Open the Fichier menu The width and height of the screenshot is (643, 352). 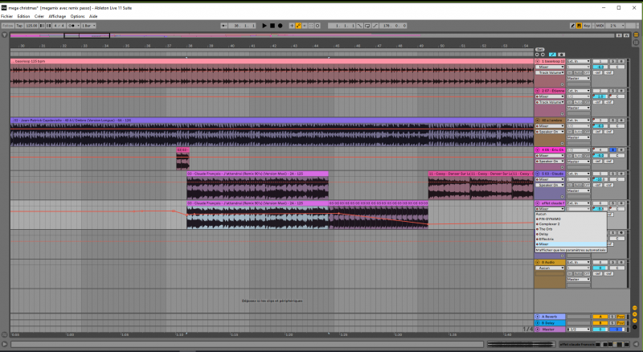(7, 16)
